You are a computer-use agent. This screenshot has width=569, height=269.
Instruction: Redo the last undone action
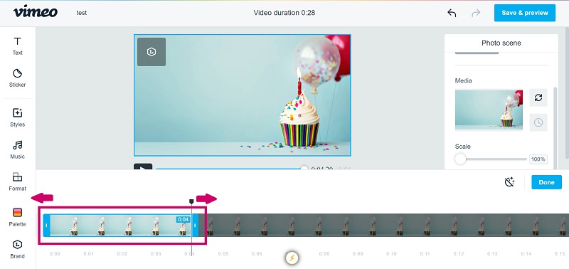[476, 13]
